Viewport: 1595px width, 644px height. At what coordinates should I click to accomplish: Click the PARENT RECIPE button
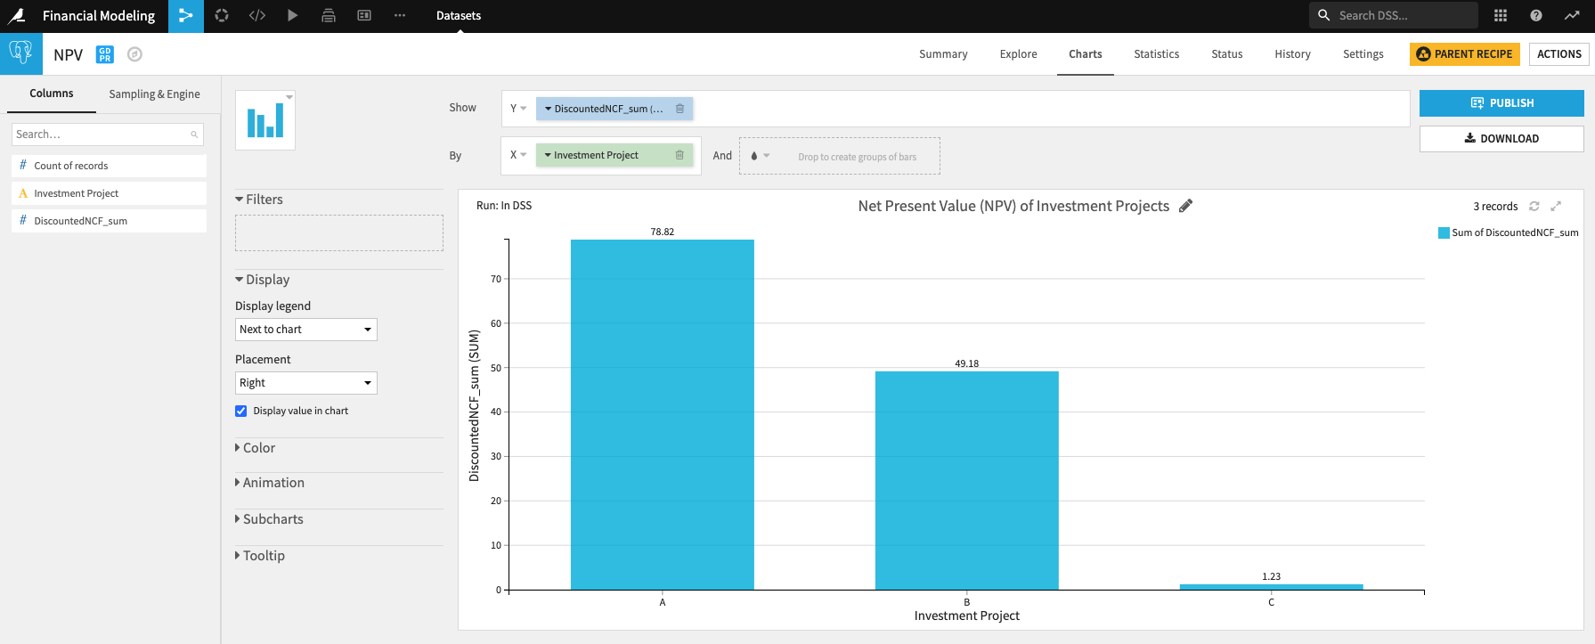click(x=1464, y=54)
